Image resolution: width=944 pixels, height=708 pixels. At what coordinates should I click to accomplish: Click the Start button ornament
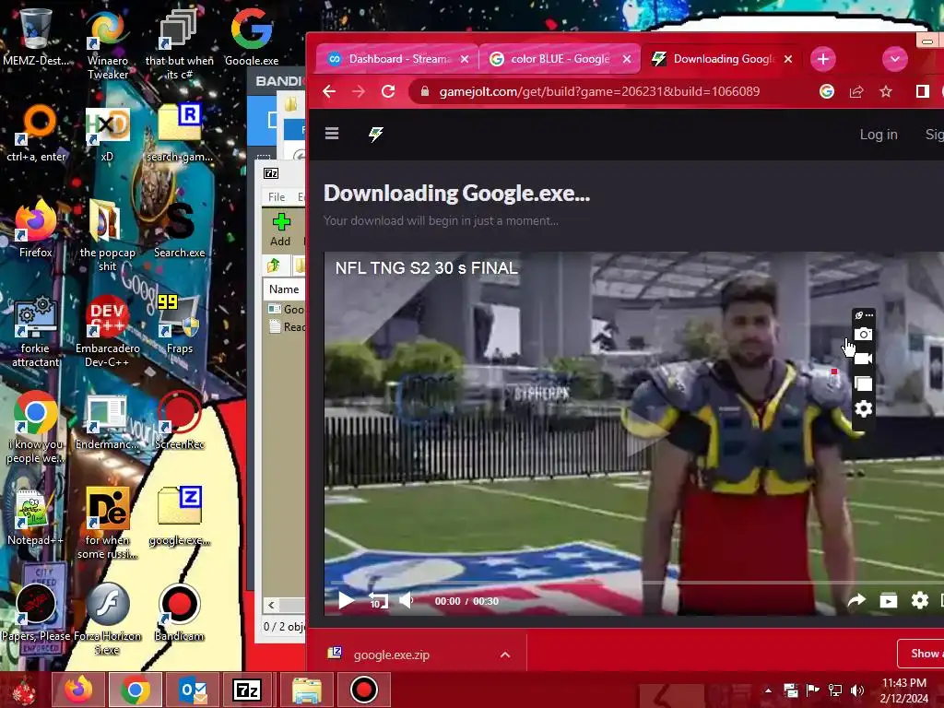click(24, 690)
